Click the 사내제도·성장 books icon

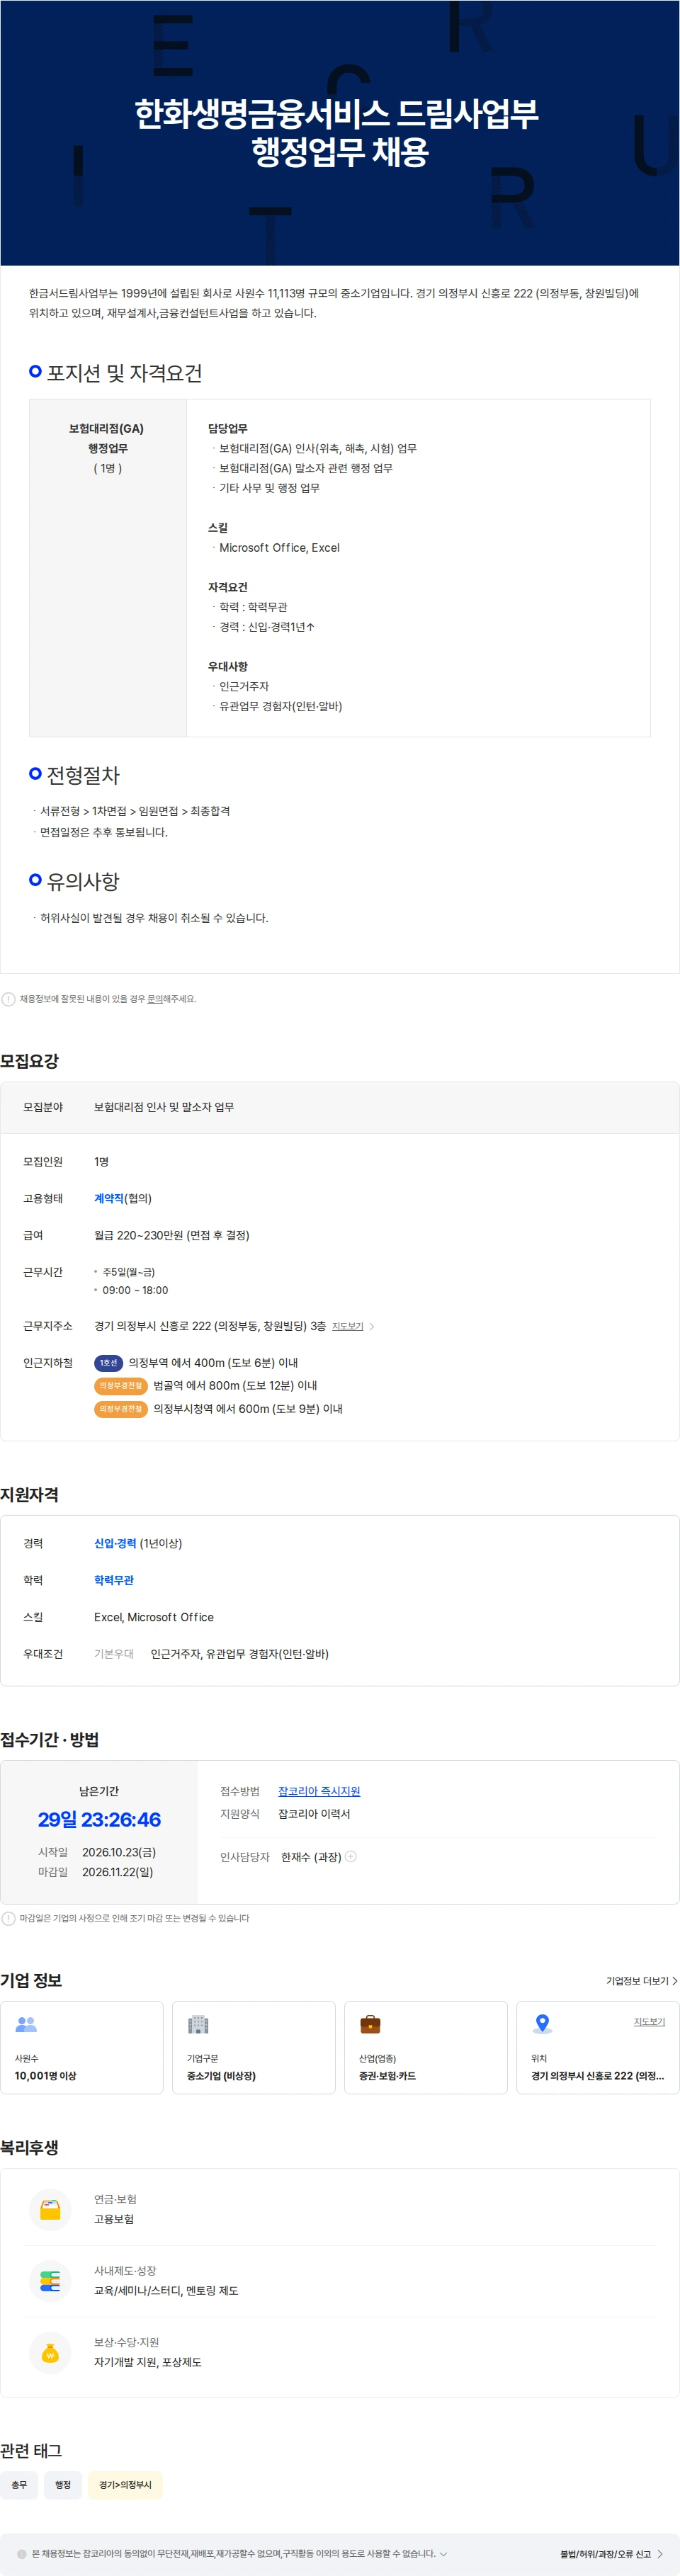coord(50,2281)
